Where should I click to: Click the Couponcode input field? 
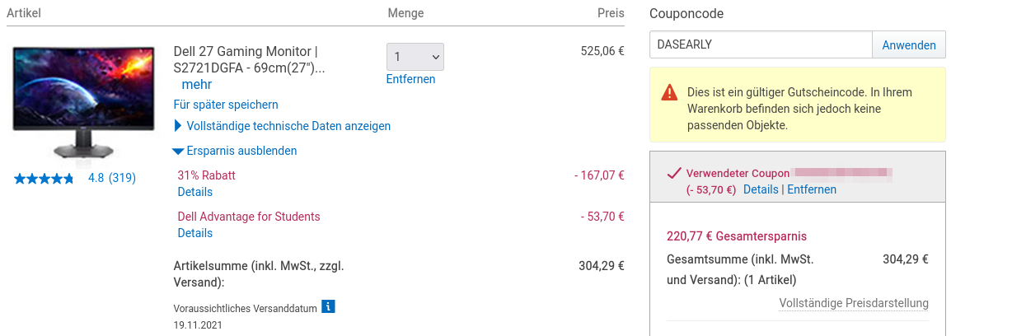coord(760,45)
